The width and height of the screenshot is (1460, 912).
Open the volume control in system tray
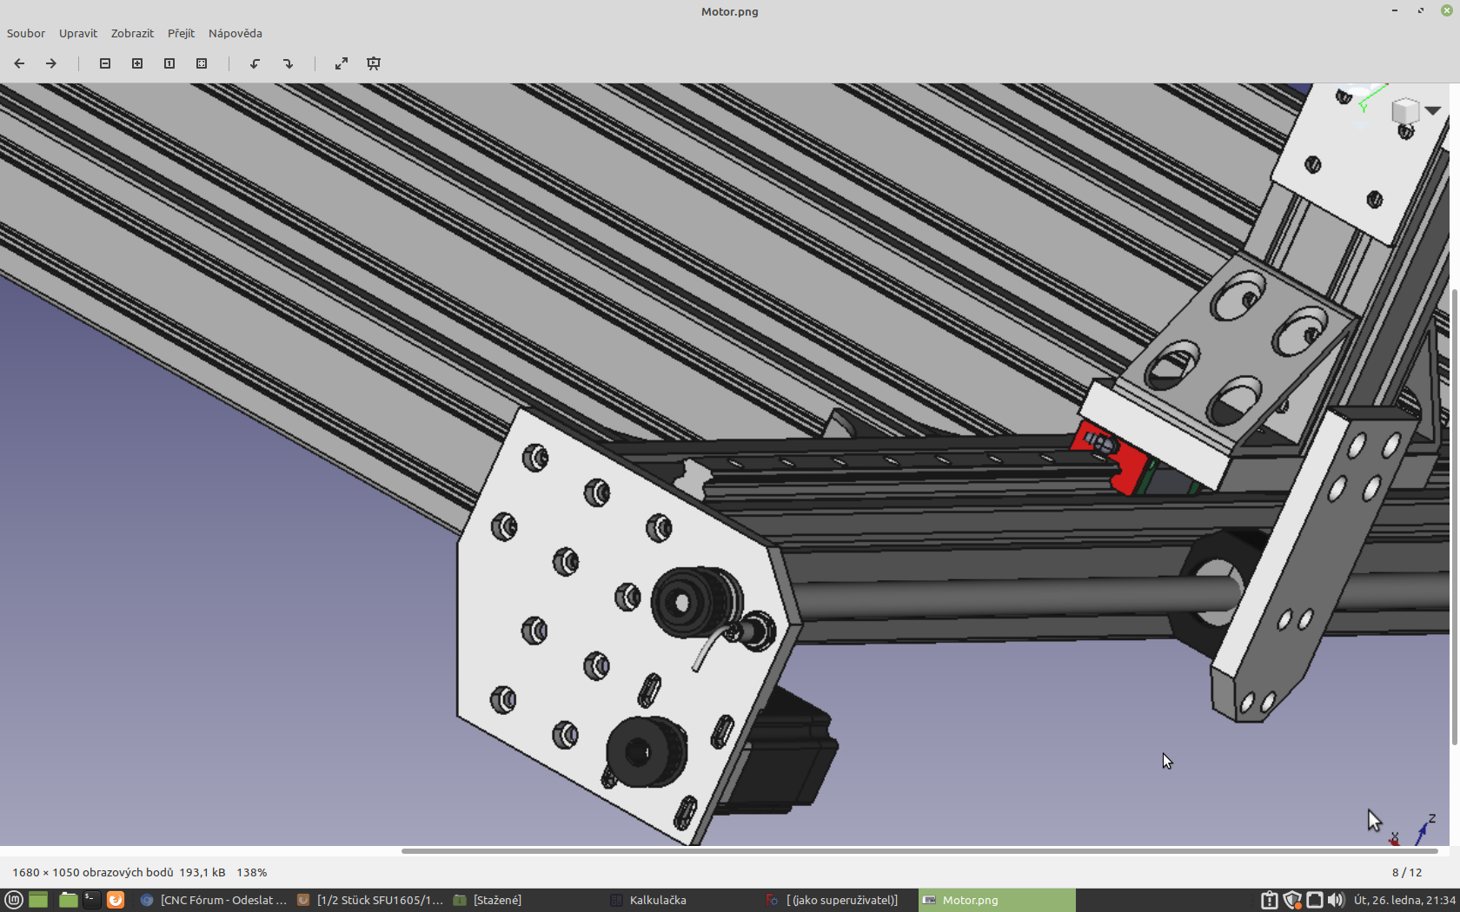click(x=1336, y=900)
